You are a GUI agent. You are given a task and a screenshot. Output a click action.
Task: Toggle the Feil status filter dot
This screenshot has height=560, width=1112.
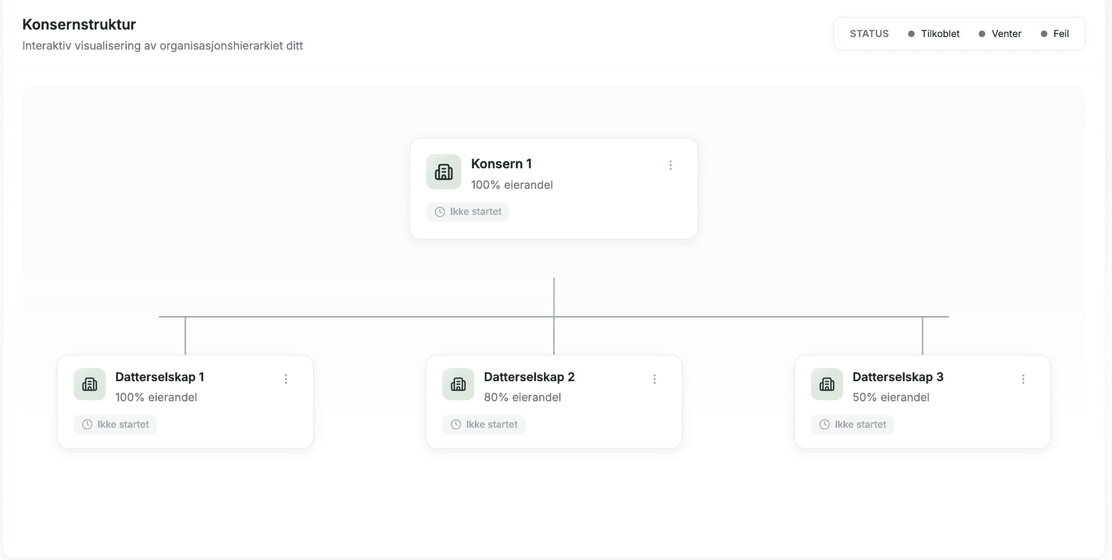tap(1043, 34)
